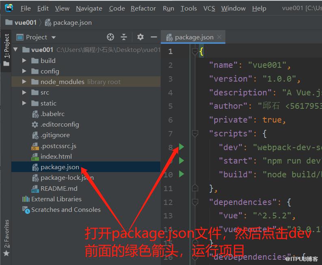Open the Navigate menu
The width and height of the screenshot is (322, 265).
pyautogui.click(x=89, y=9)
